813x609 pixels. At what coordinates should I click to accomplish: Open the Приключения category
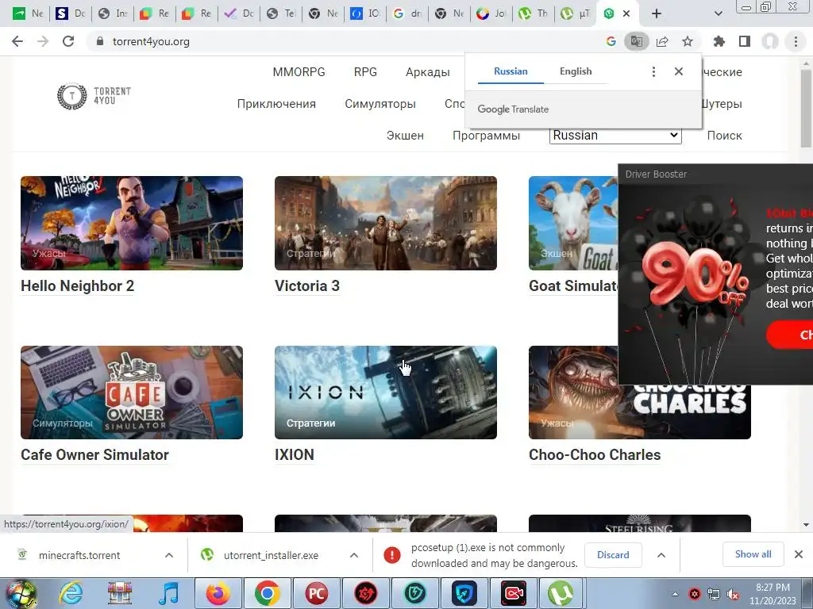[276, 104]
